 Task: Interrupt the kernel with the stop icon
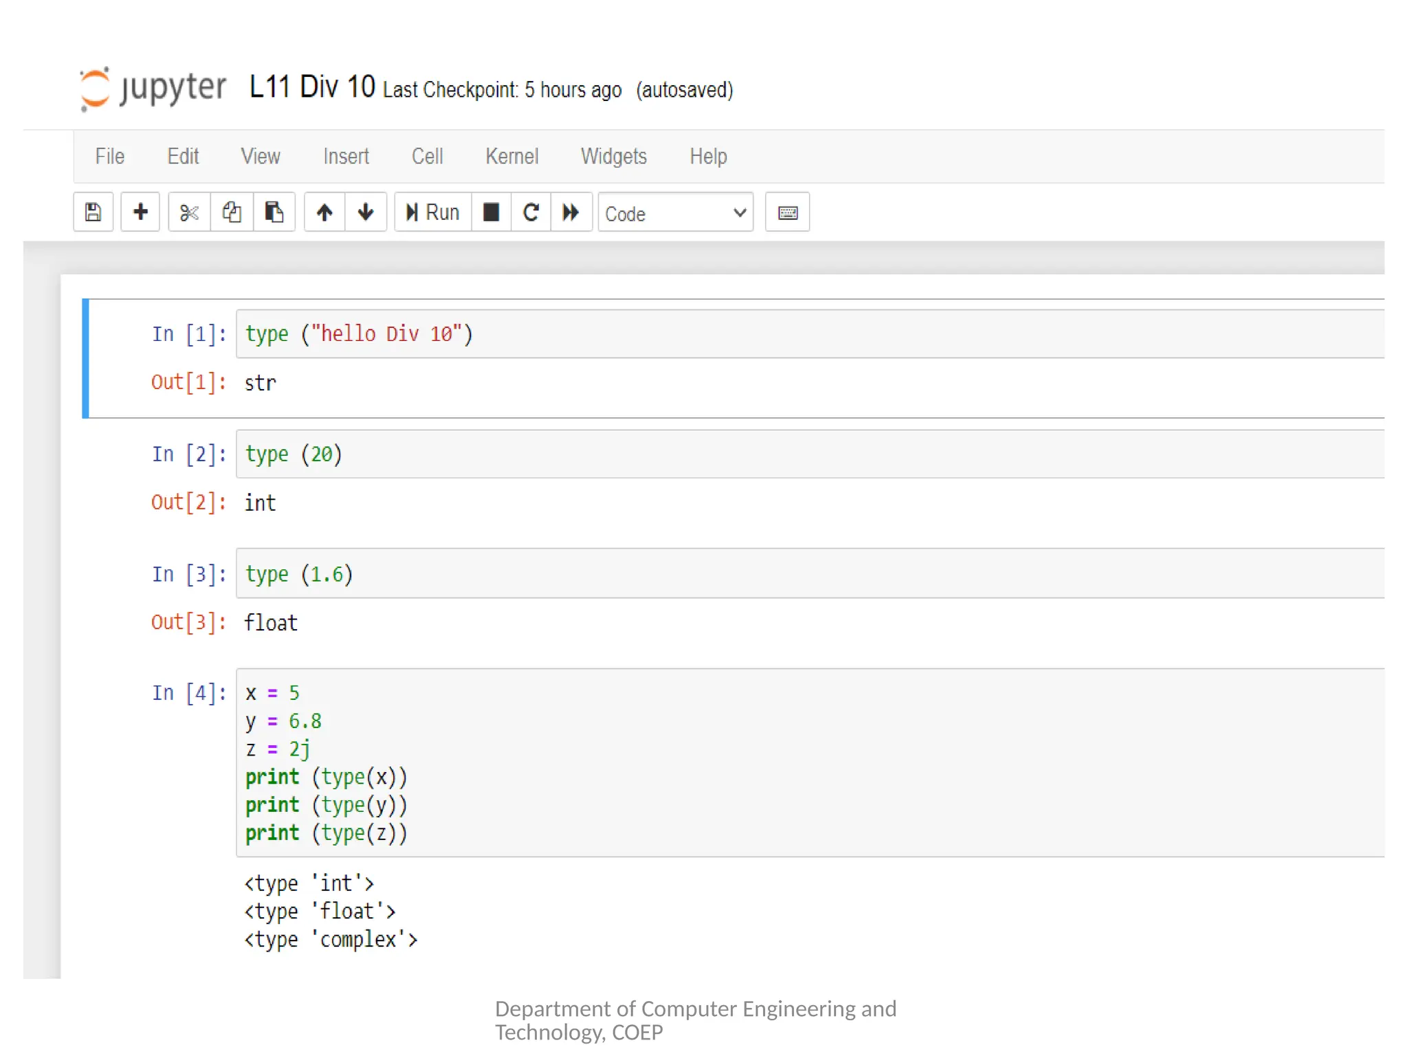tap(491, 212)
